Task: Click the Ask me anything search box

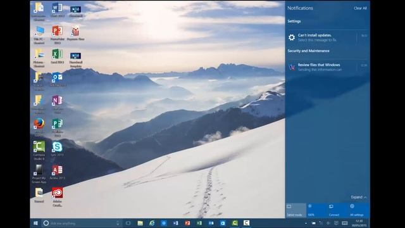Action: (82, 223)
